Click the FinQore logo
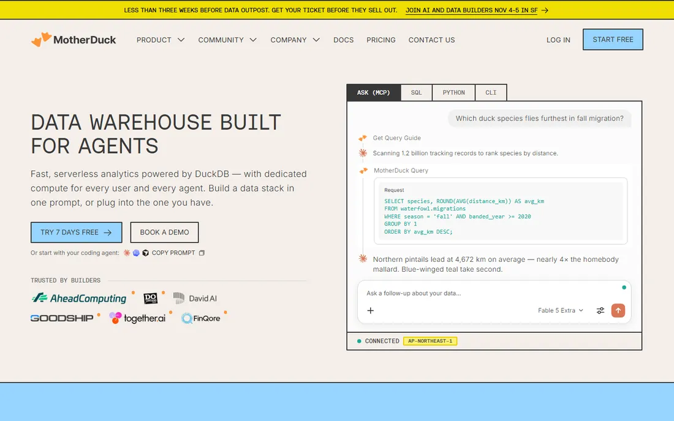 201,318
